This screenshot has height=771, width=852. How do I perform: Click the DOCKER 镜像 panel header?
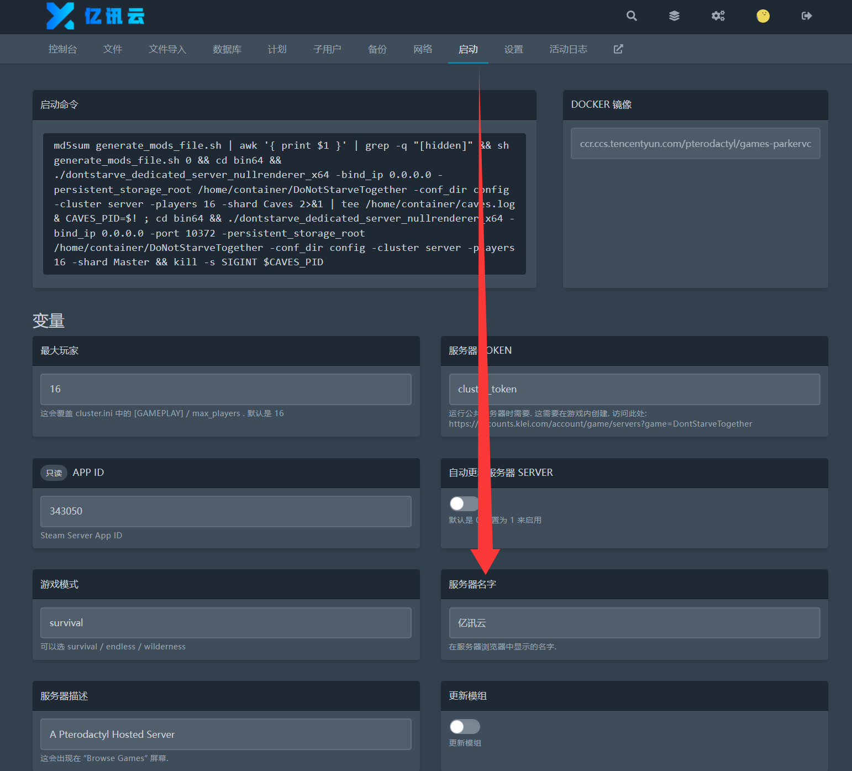pos(695,105)
